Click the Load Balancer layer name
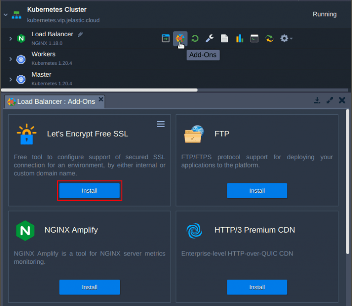The image size is (352, 306). 52,34
